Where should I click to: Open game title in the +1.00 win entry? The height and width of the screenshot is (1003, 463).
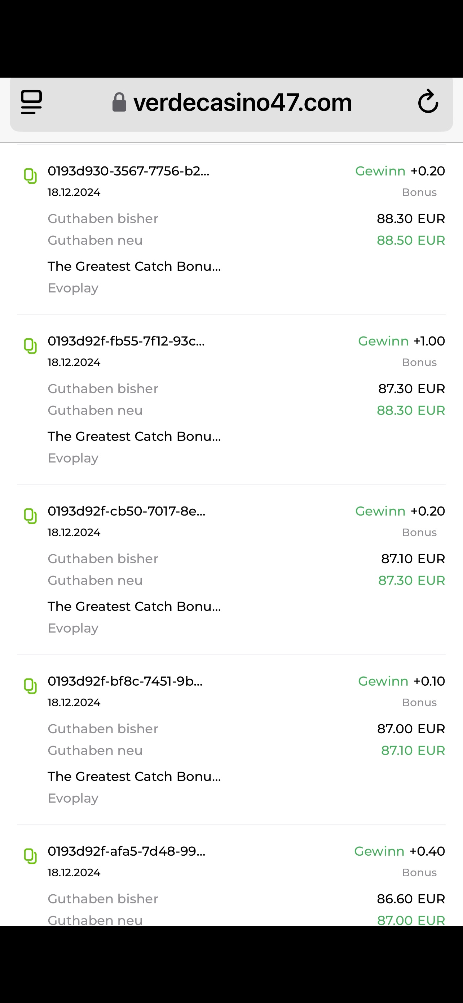134,437
